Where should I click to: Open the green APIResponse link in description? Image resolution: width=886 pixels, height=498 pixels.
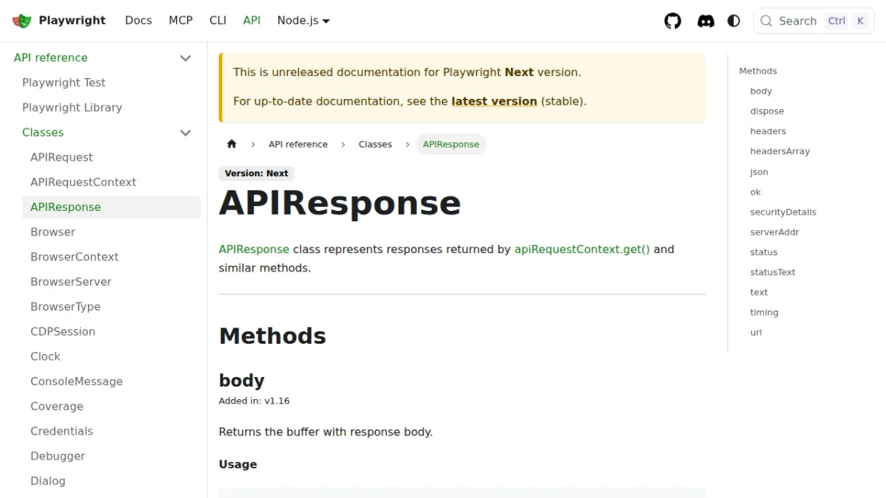pos(254,249)
